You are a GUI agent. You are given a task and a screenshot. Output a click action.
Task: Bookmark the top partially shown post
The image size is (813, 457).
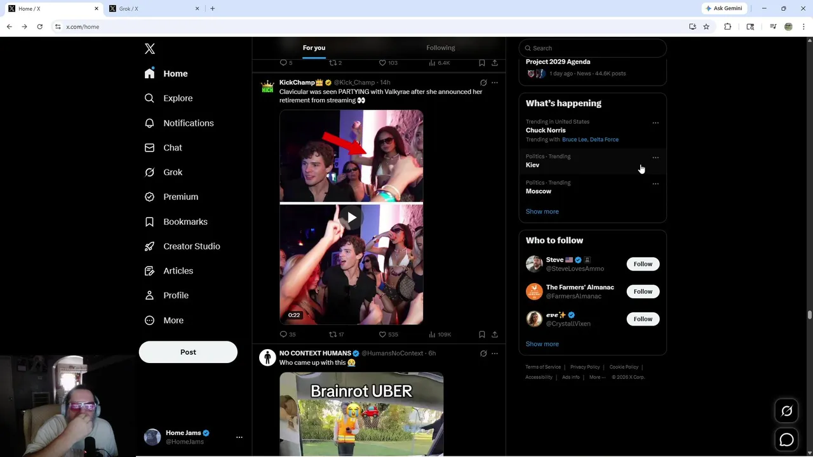[482, 63]
